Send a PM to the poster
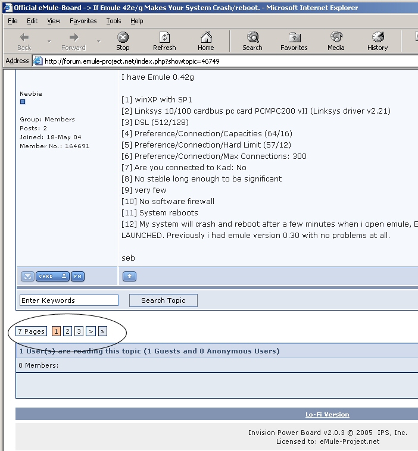Viewport: 418px width, 451px height. (78, 277)
